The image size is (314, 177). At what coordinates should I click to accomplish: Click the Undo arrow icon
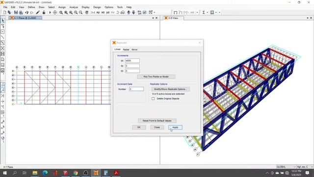26,12
